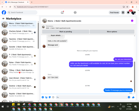This screenshot has width=139, height=111.
Task: Open the Charlene Zainab conversation
Action: click(19, 32)
